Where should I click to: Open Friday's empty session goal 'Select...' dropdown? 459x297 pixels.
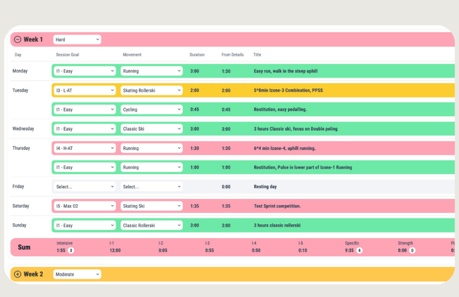tap(84, 187)
